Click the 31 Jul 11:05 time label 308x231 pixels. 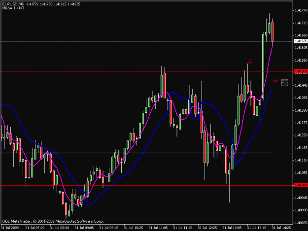tap(158, 228)
